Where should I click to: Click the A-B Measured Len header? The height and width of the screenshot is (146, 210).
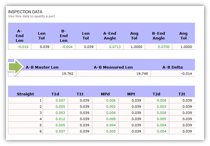[x=113, y=67]
